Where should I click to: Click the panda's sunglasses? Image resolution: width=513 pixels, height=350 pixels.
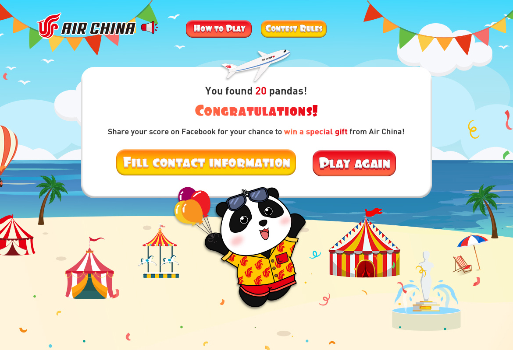point(247,198)
